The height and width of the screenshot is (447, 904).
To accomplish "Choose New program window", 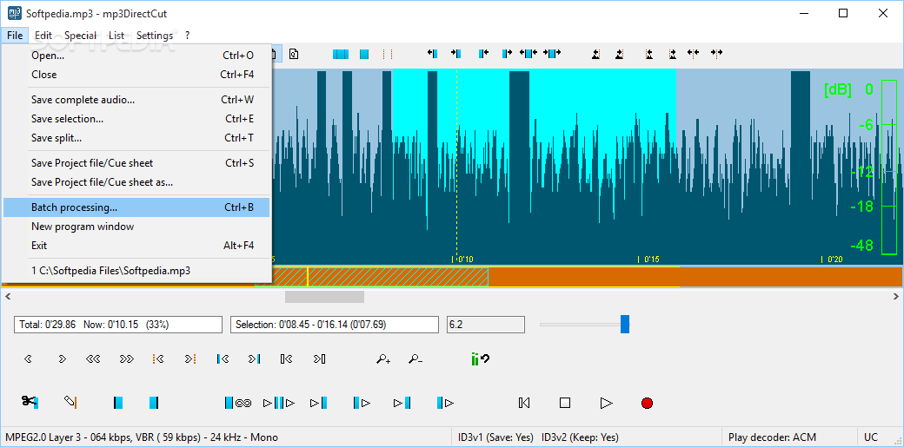I will pos(136,227).
